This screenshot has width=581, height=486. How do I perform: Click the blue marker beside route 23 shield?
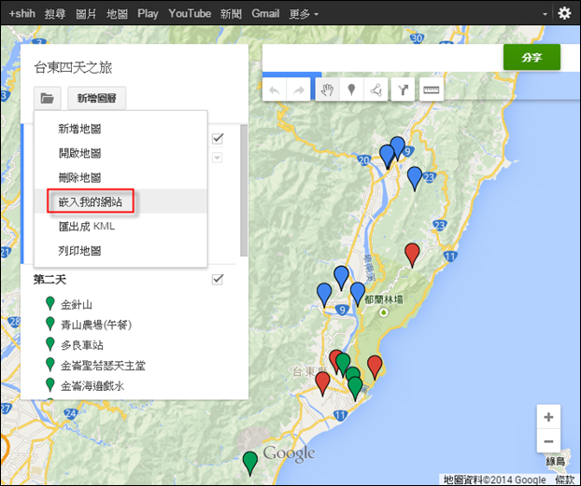point(415,178)
